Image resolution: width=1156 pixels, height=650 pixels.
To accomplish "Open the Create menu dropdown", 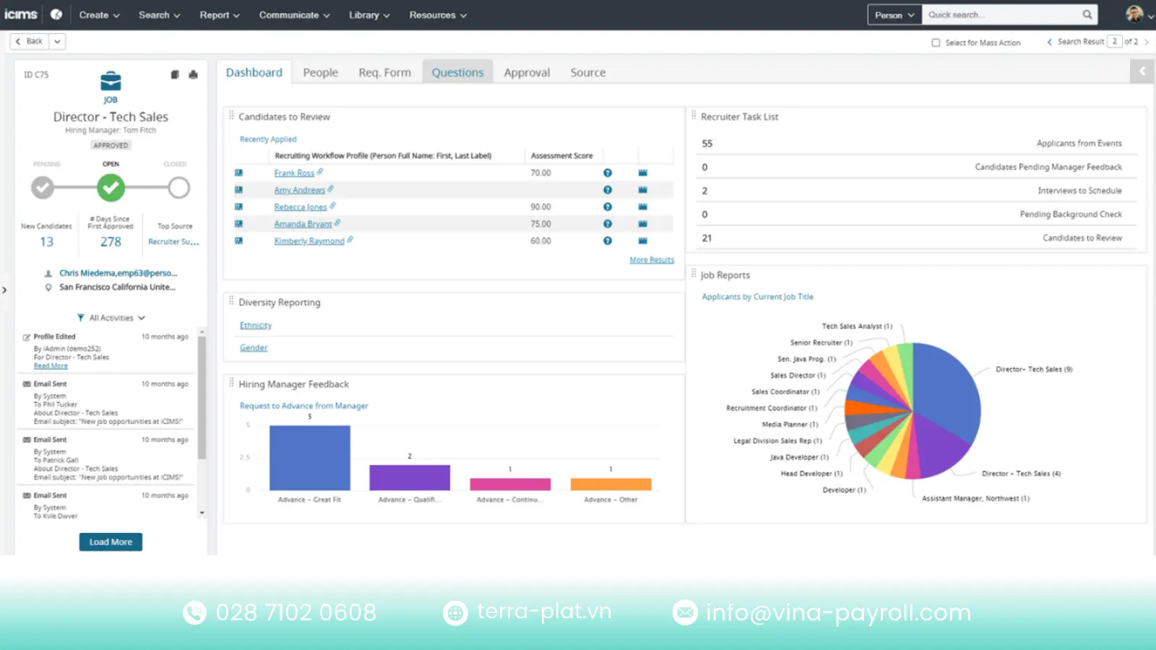I will (100, 14).
